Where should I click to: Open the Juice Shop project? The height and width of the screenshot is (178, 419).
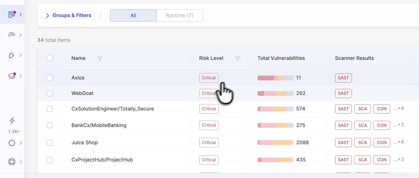[x=84, y=142]
